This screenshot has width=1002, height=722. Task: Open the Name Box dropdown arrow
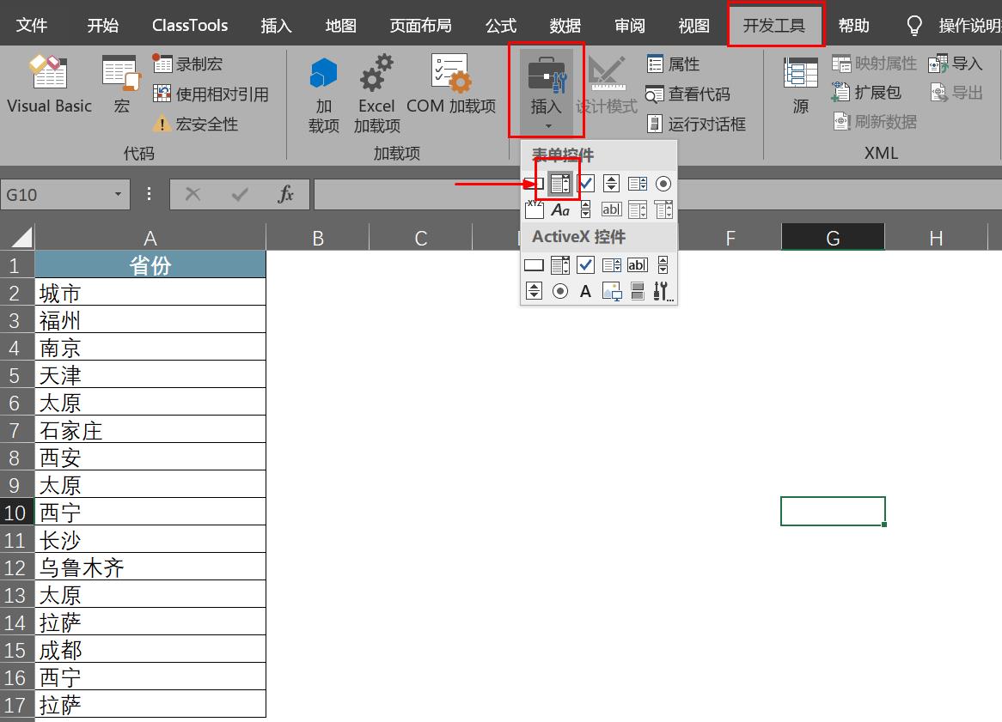[119, 194]
